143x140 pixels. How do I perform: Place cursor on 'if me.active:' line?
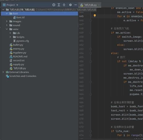click(121, 33)
